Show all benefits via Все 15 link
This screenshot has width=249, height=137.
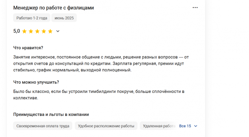tap(185, 126)
